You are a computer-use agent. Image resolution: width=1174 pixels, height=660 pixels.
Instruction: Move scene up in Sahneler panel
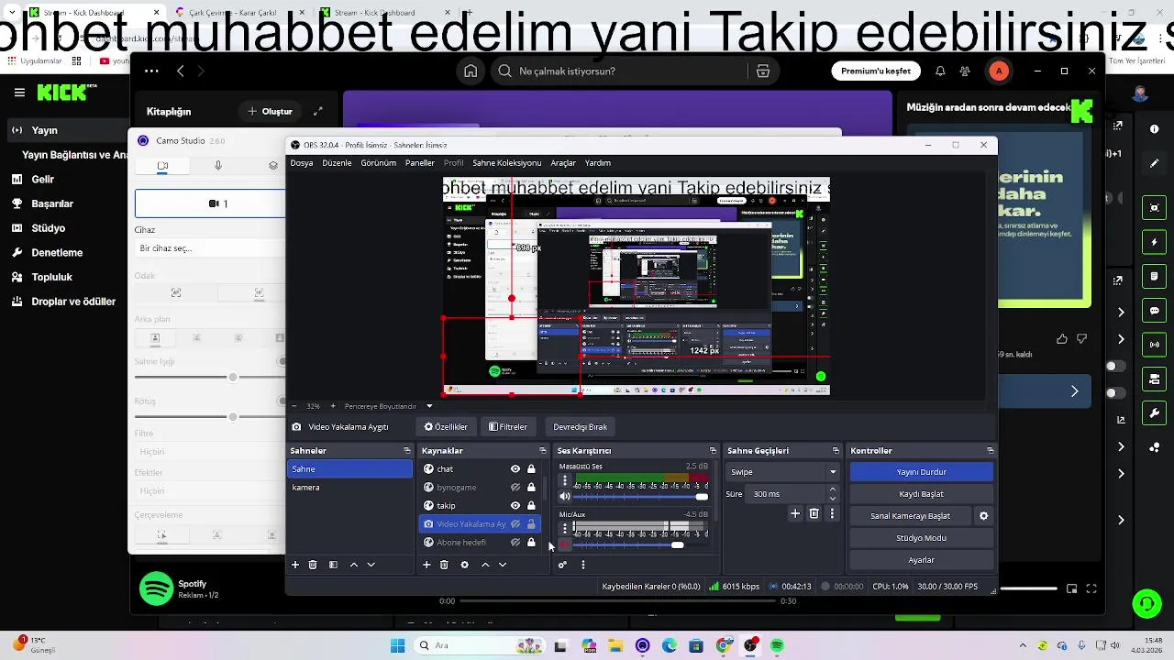click(354, 565)
